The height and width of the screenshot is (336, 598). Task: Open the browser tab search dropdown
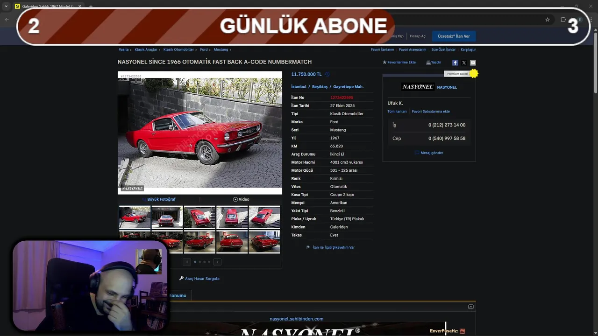coord(6,7)
